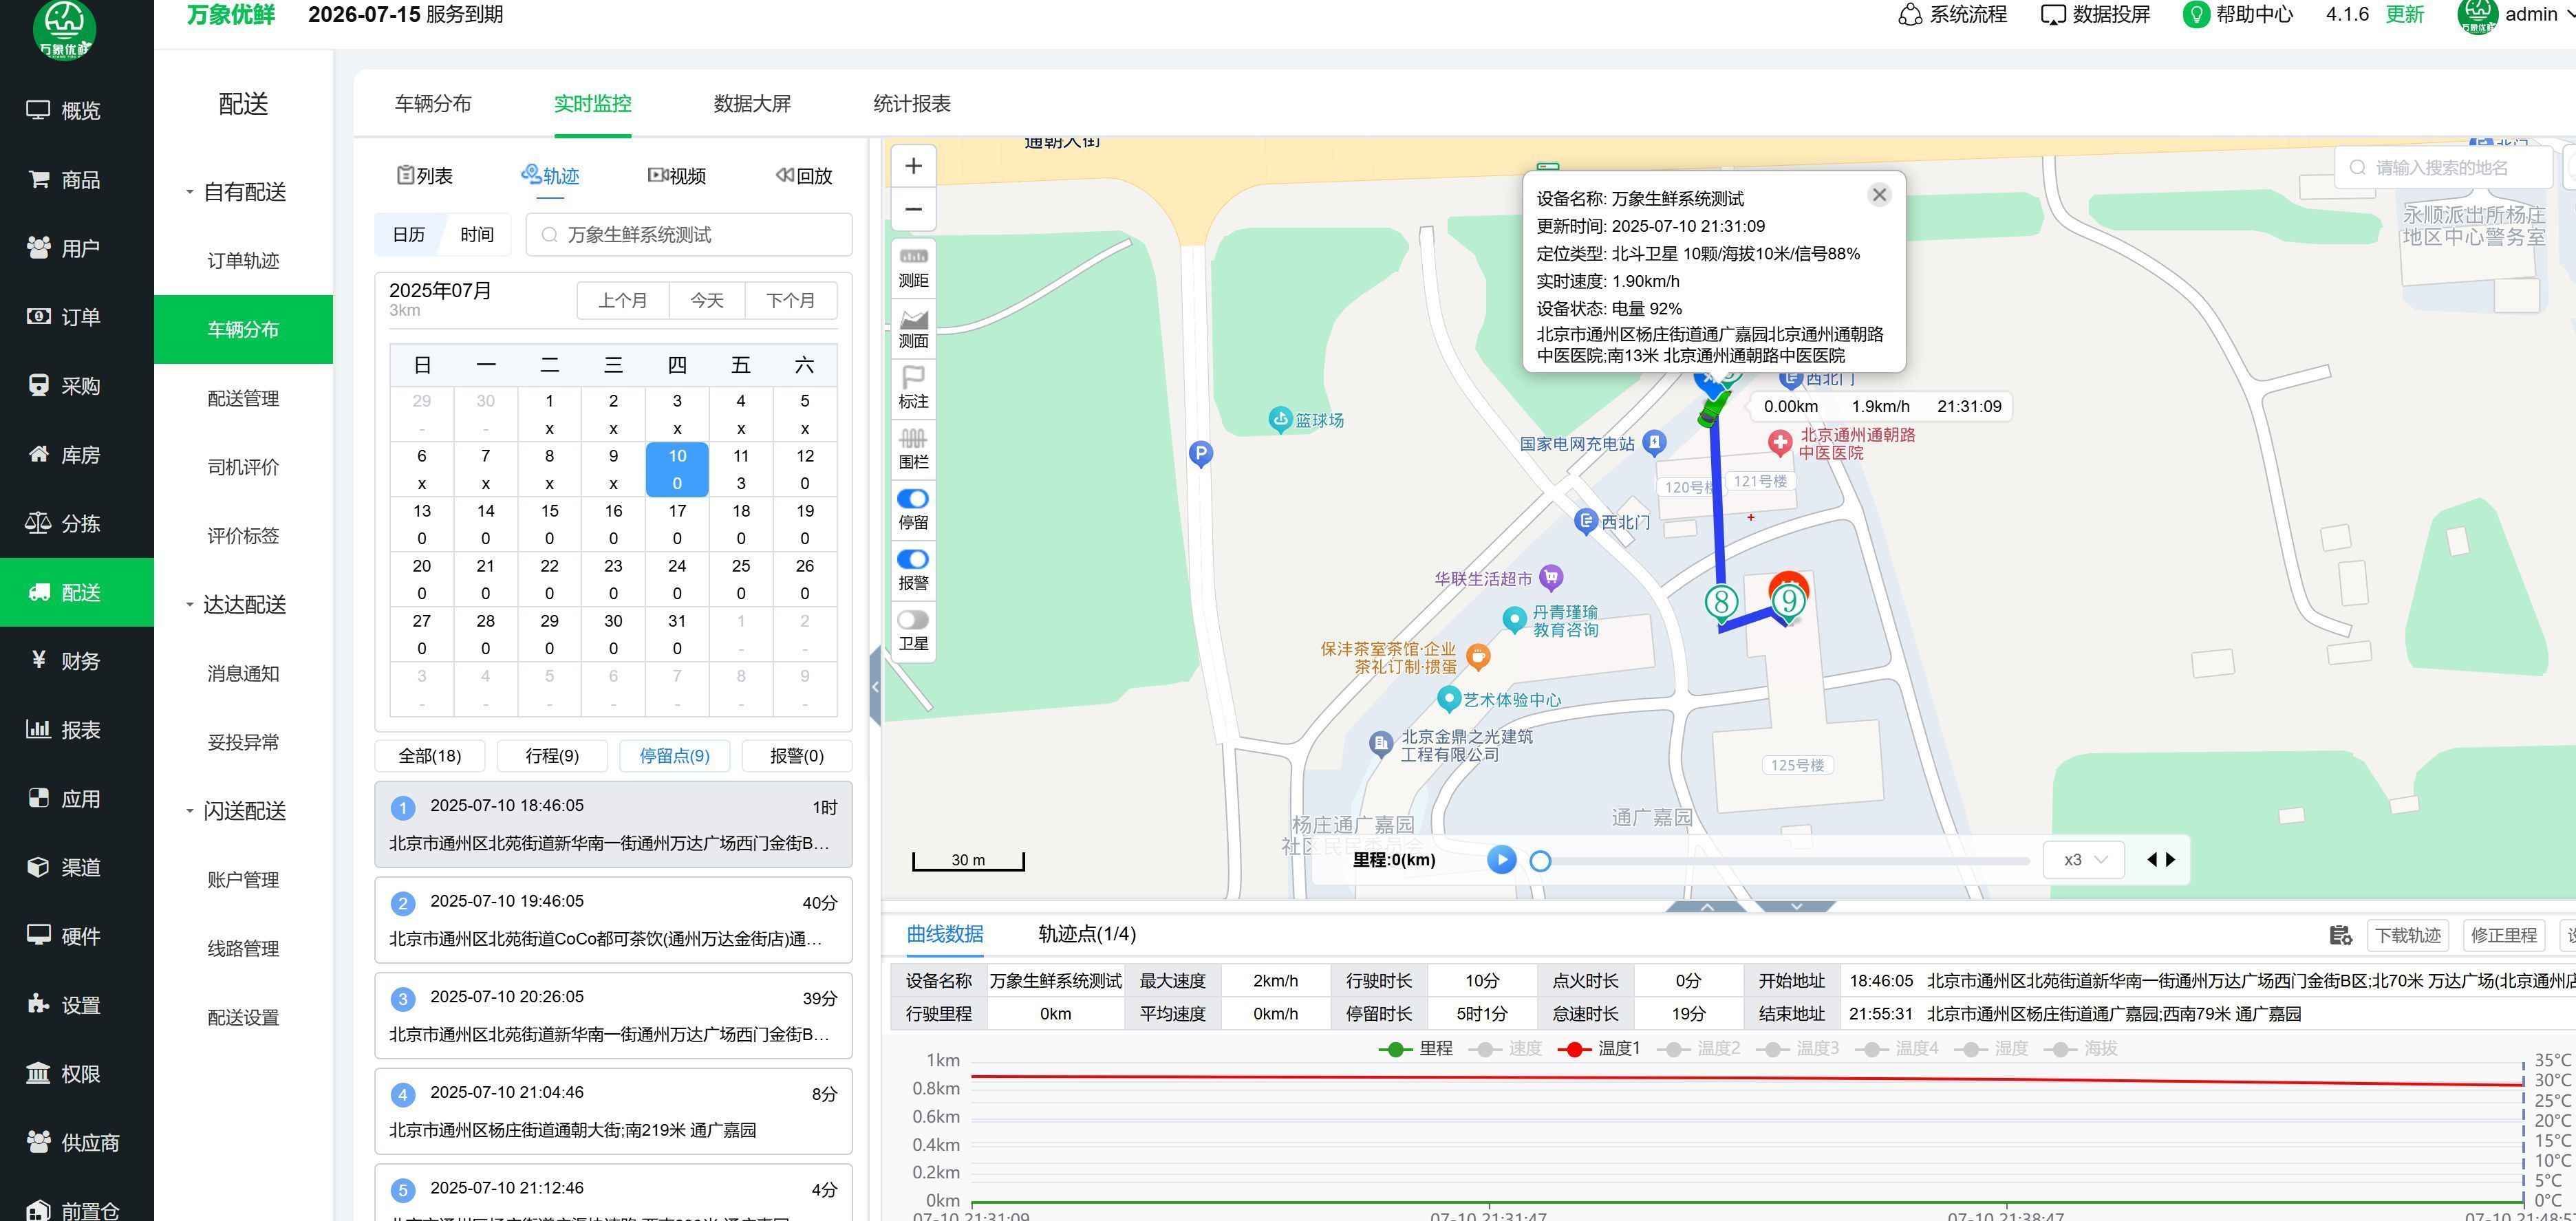The width and height of the screenshot is (2576, 1221).
Task: Open 数据投屏 screen casting
Action: pyautogui.click(x=2095, y=15)
